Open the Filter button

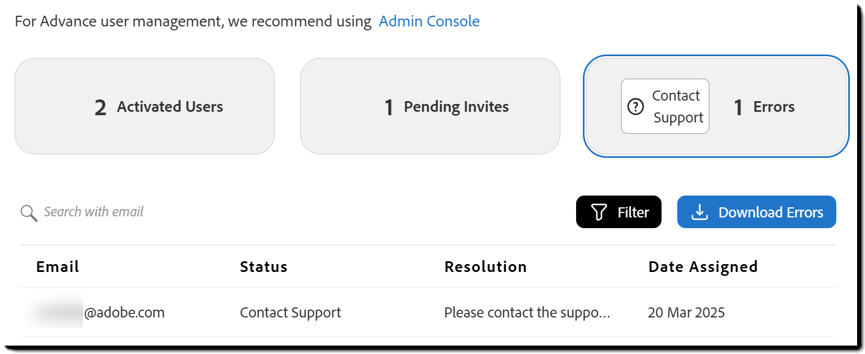point(618,212)
